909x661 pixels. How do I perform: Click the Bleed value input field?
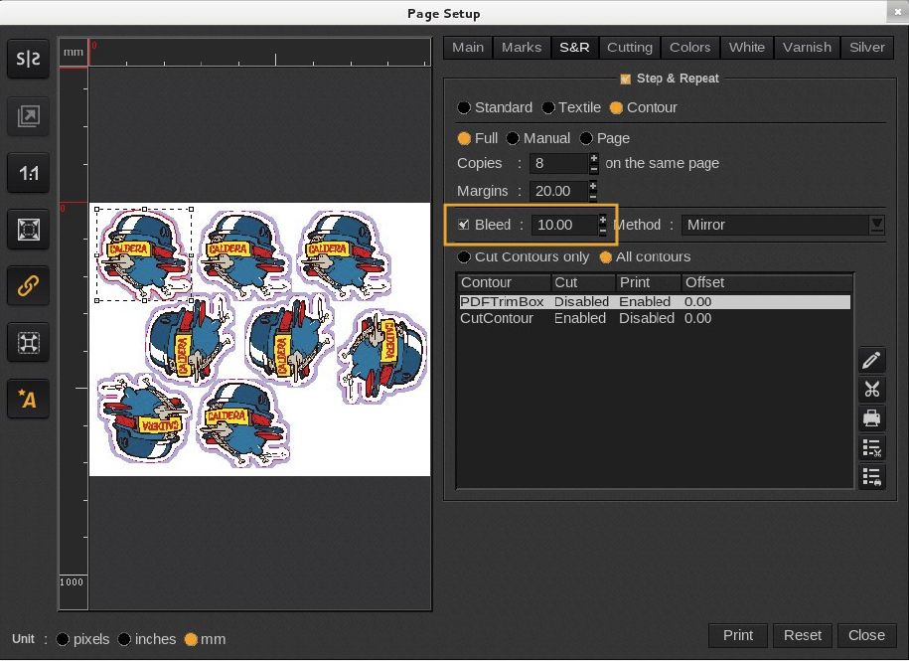[x=564, y=225]
